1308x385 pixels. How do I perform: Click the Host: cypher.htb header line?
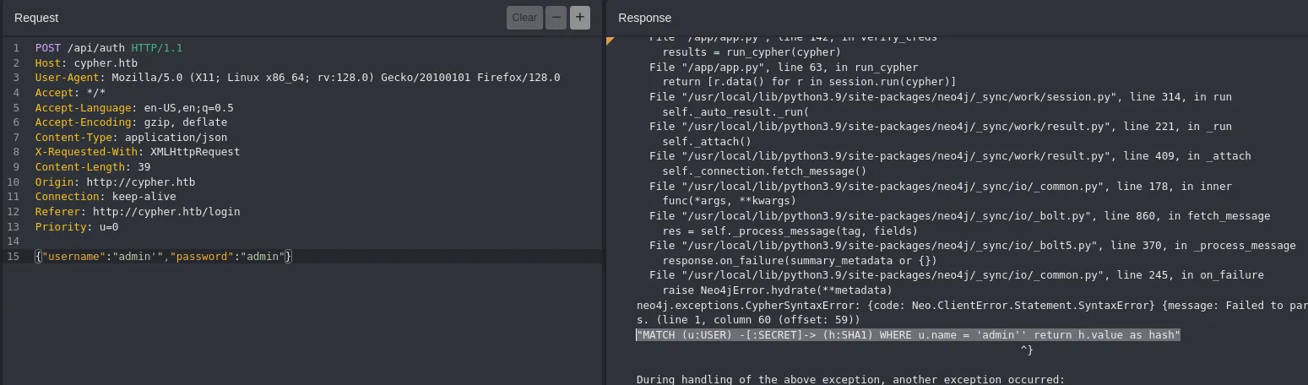pos(85,63)
